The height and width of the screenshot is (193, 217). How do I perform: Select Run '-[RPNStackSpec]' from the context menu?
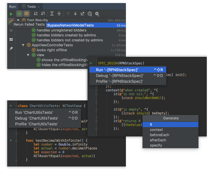pos(117,70)
